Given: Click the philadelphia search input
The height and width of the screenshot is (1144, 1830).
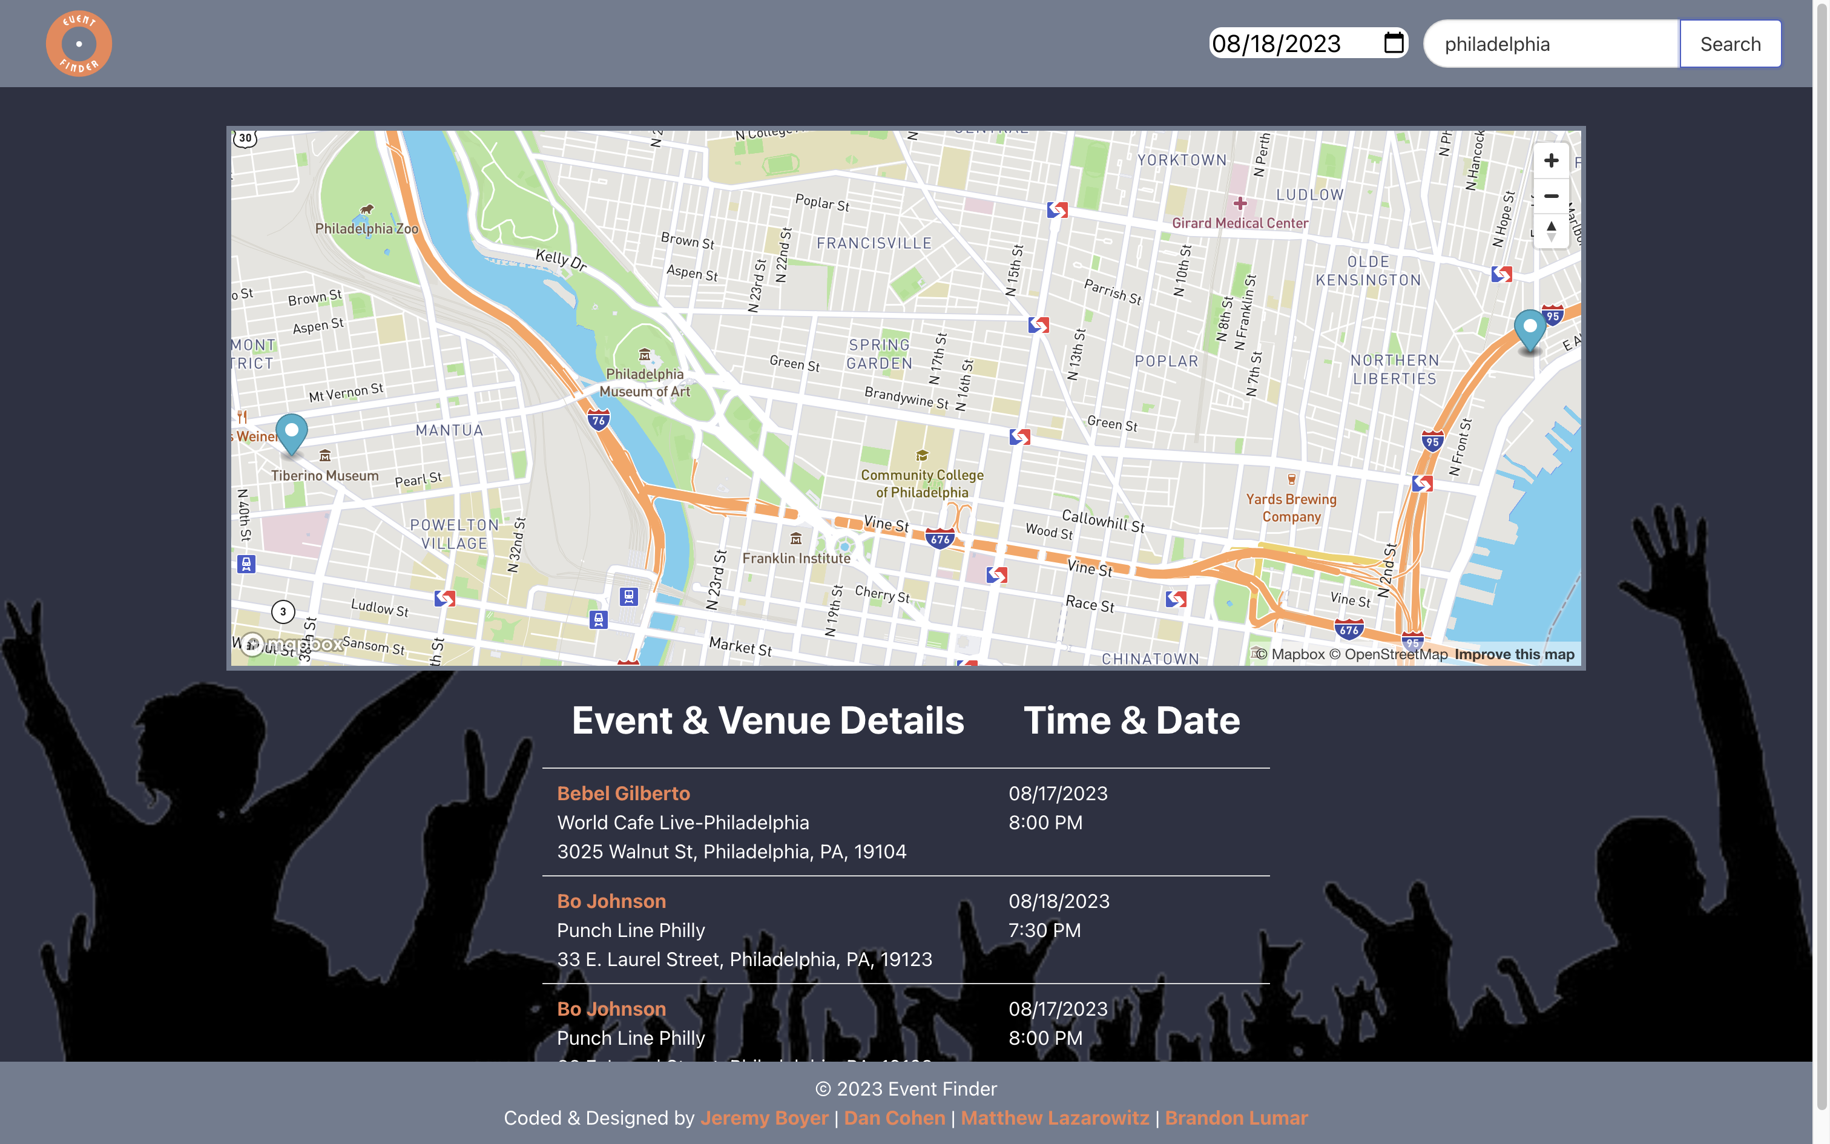Looking at the screenshot, I should click(1550, 44).
